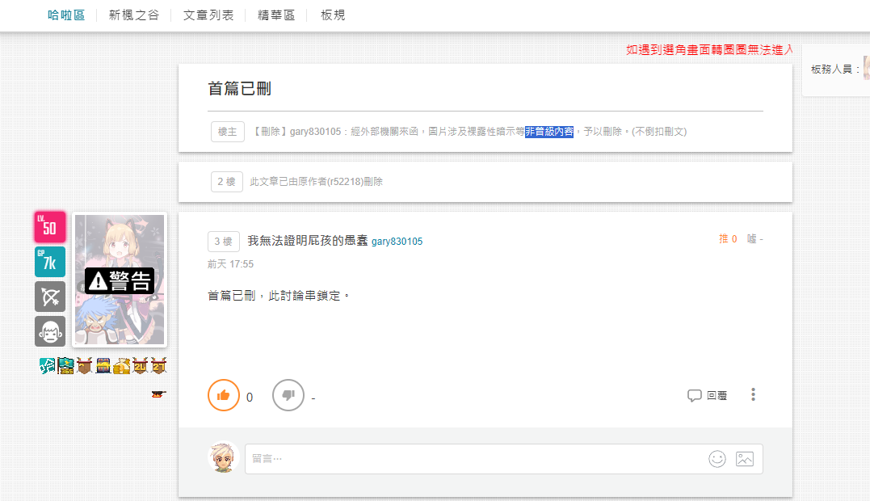Open the emoji picker in the comment box
870x501 pixels.
[x=717, y=459]
